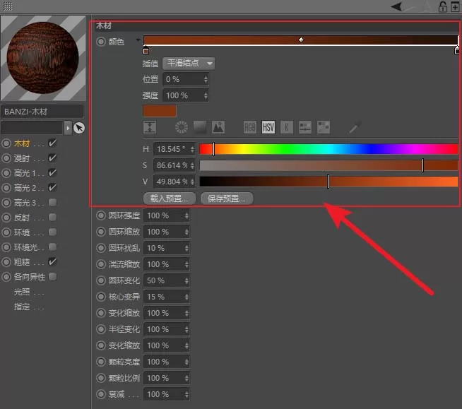Toggle the lock icon in top bar

[442, 6]
